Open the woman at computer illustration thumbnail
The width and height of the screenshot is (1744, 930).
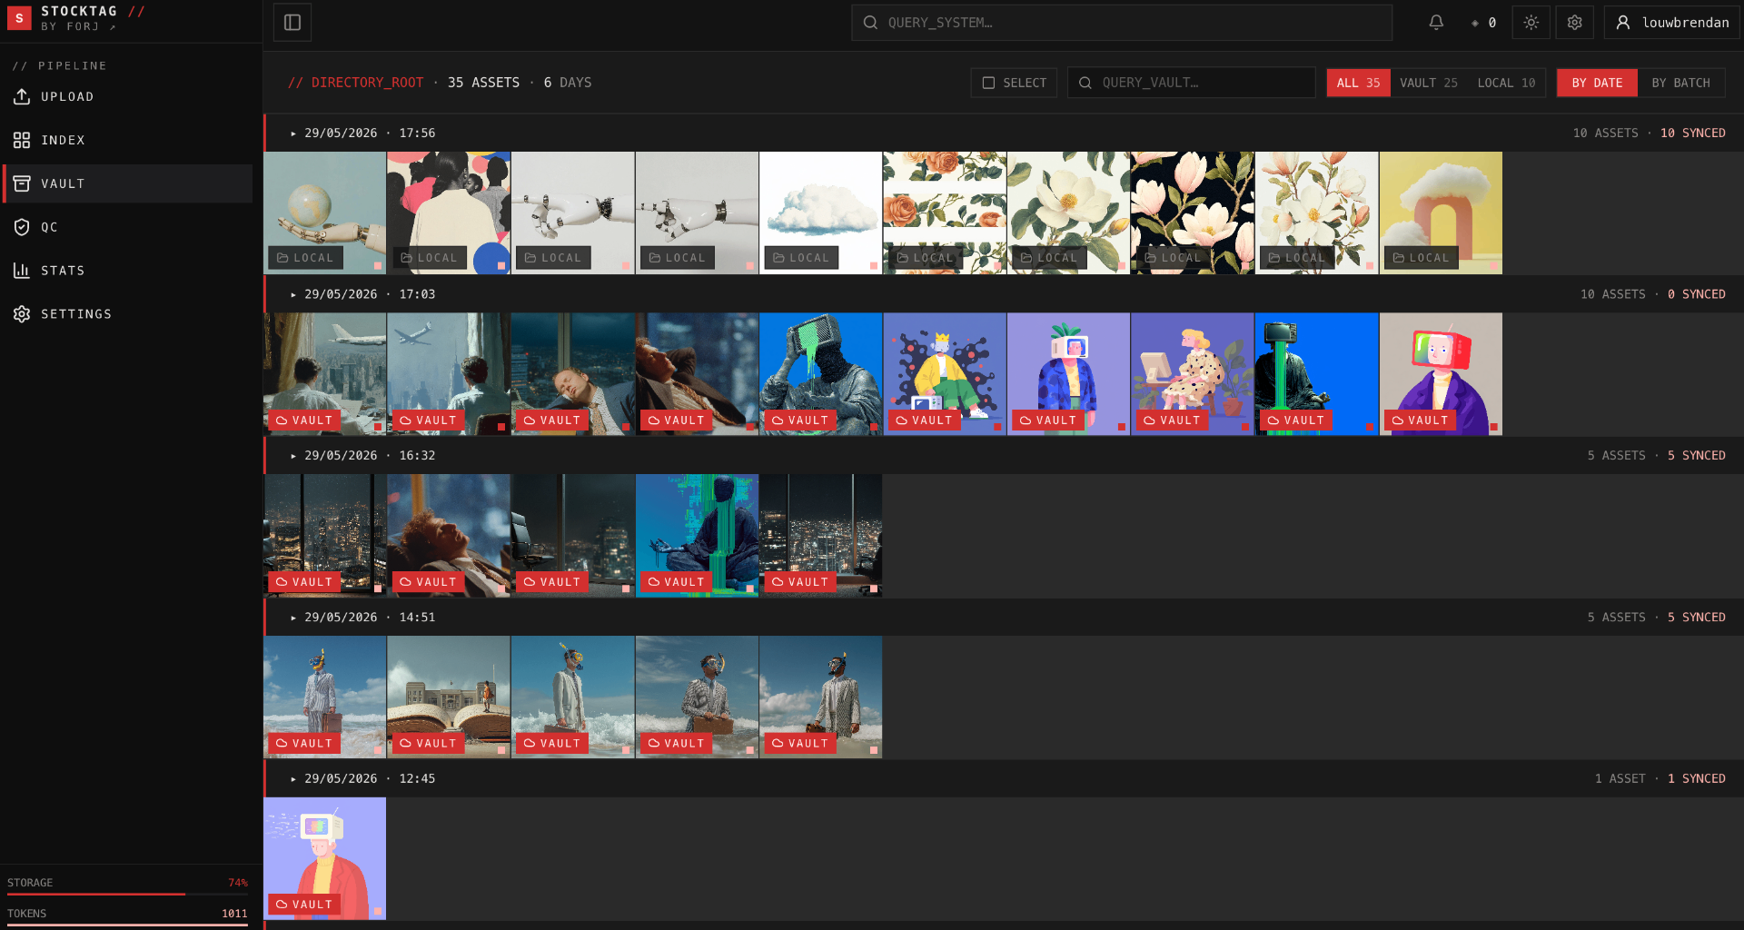[1193, 374]
